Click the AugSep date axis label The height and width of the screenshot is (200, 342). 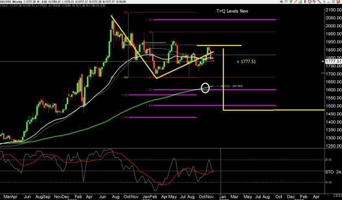point(43,197)
